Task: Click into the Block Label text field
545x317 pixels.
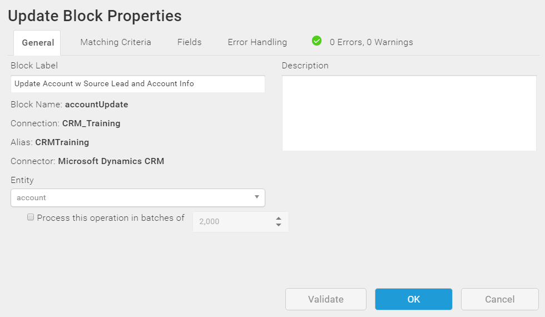Action: coord(138,84)
